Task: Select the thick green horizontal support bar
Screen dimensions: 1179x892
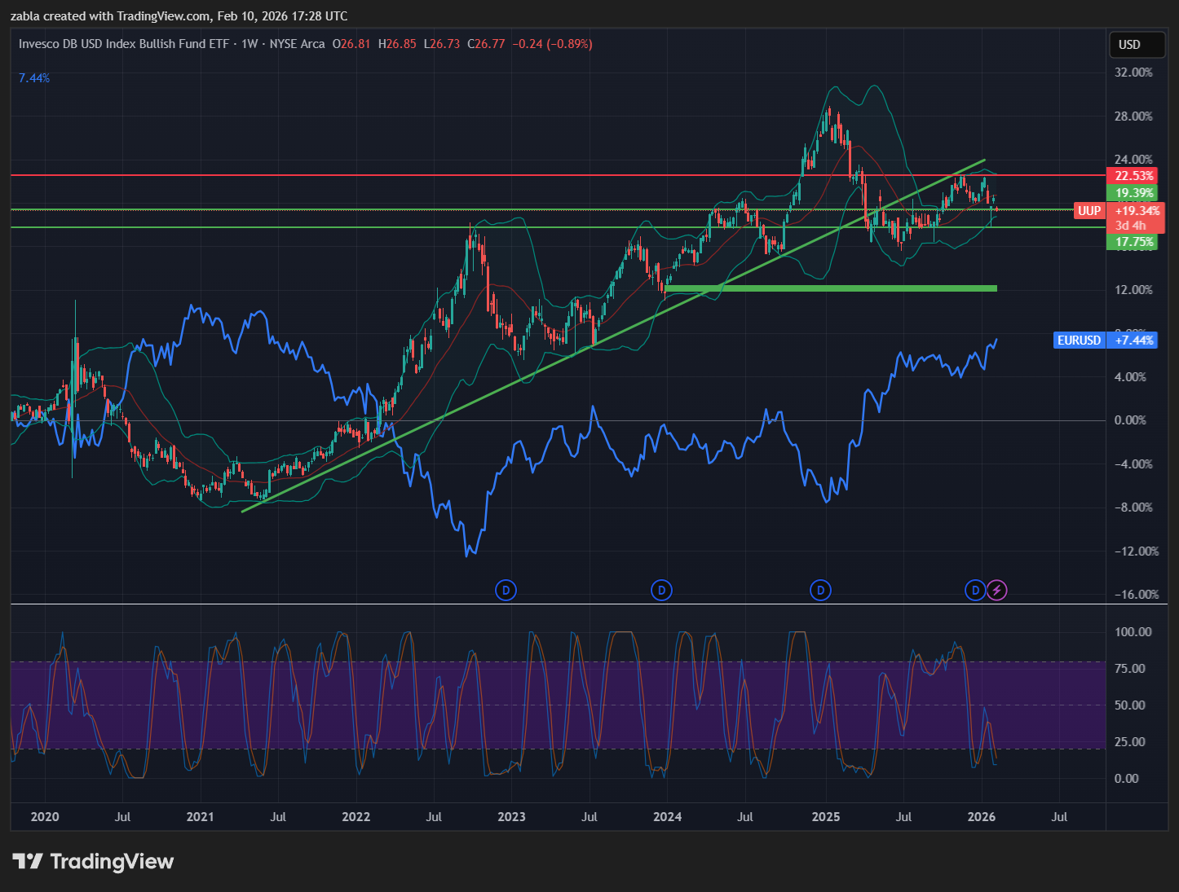Action: click(x=830, y=288)
